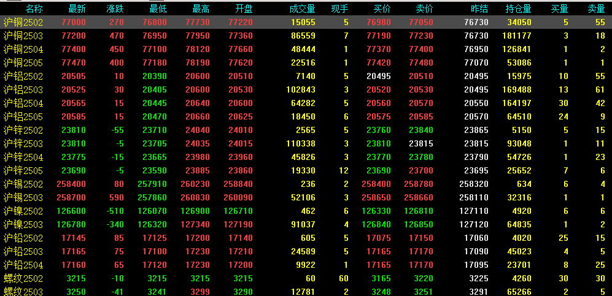The height and width of the screenshot is (296, 612).
Task: Select the 沪铜2503 contract name
Action: 23,36
